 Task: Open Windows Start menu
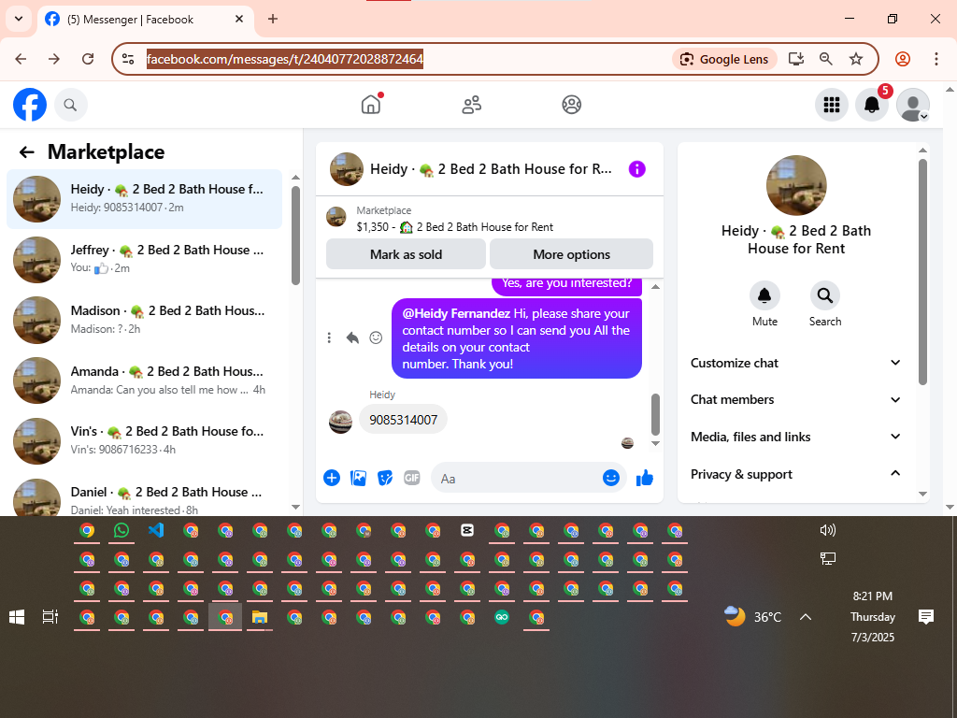pos(17,617)
